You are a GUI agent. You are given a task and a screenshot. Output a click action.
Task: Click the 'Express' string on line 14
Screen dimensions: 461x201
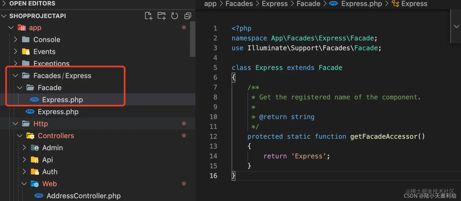point(309,156)
